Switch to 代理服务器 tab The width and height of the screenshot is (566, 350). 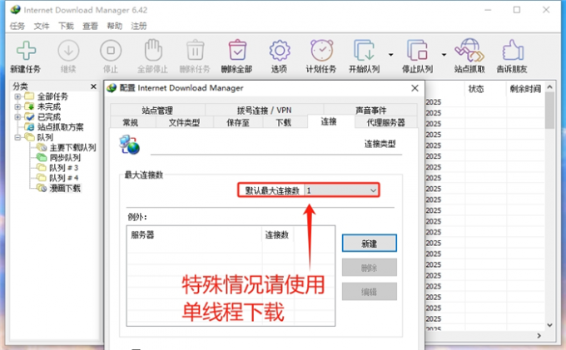[386, 122]
